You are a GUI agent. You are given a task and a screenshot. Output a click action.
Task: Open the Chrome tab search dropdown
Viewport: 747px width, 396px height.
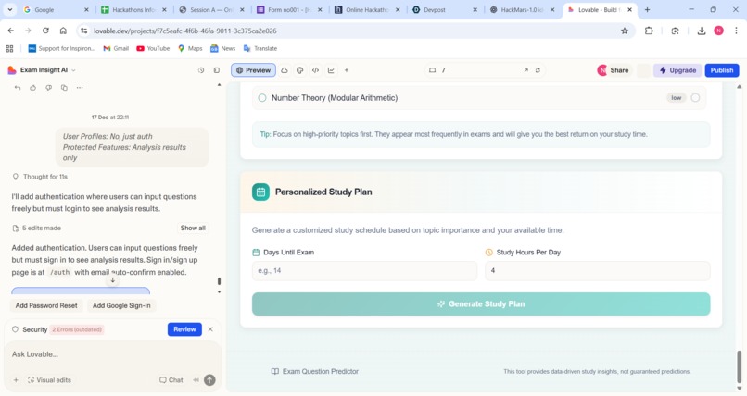click(x=10, y=9)
